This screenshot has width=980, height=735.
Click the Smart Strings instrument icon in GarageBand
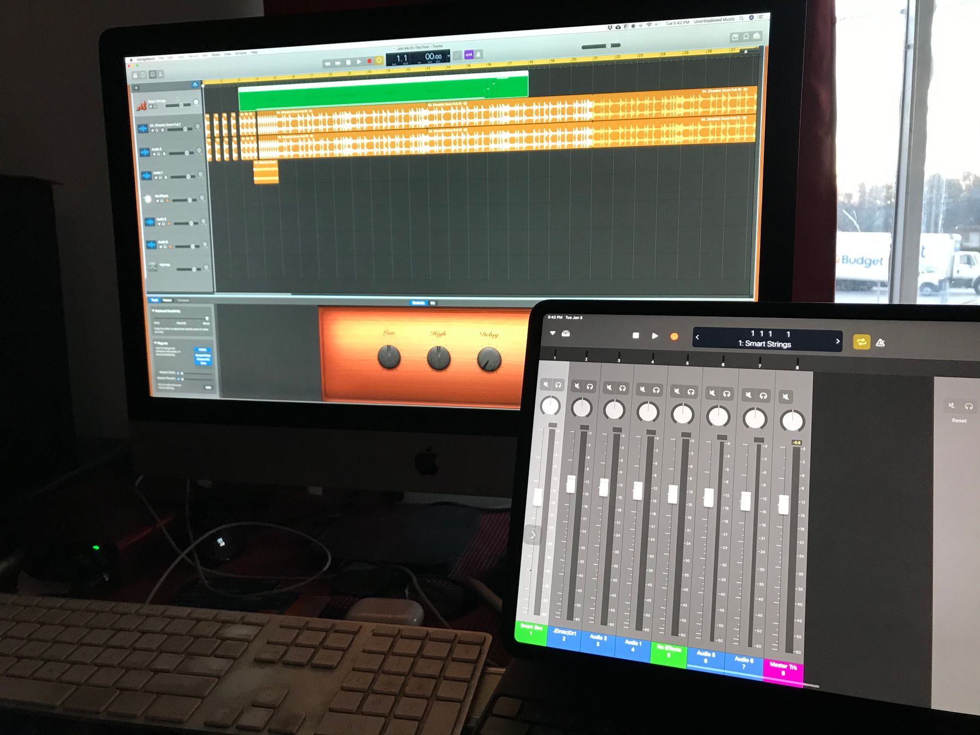141,106
